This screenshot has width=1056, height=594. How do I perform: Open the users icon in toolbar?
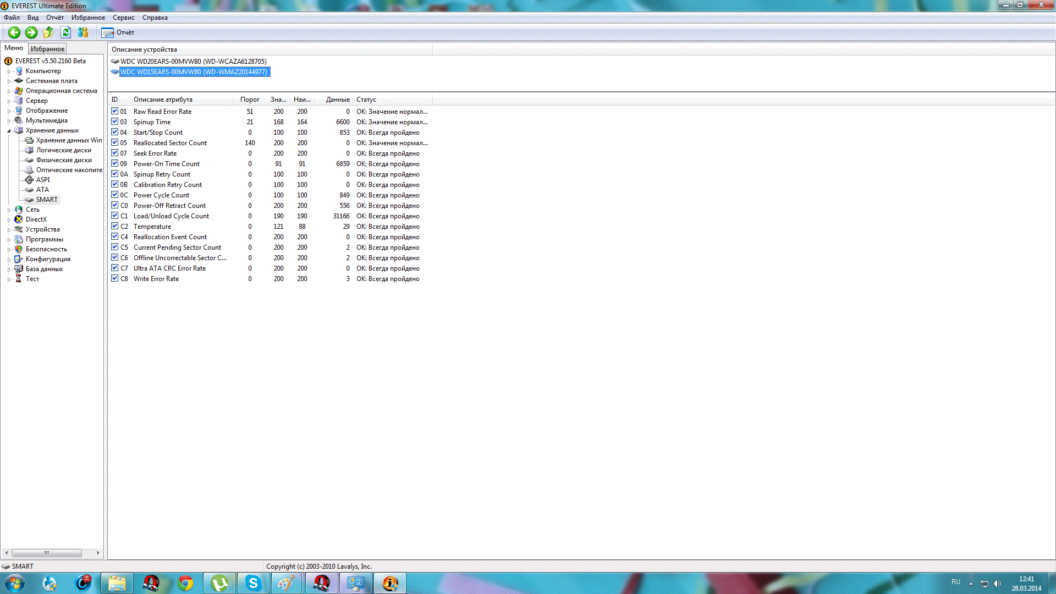pyautogui.click(x=83, y=32)
